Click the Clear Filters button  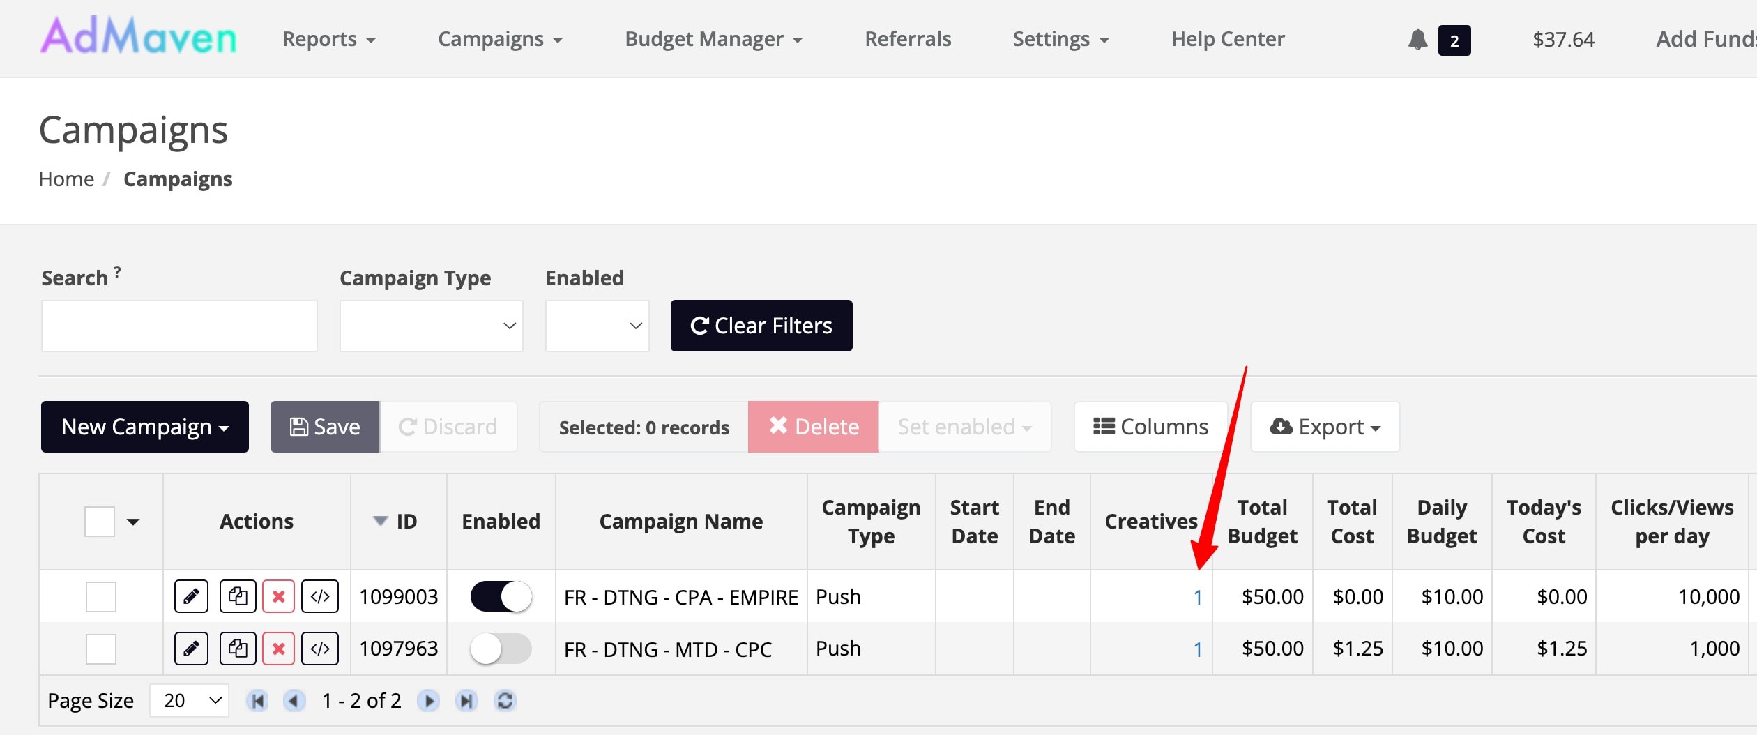coord(761,326)
